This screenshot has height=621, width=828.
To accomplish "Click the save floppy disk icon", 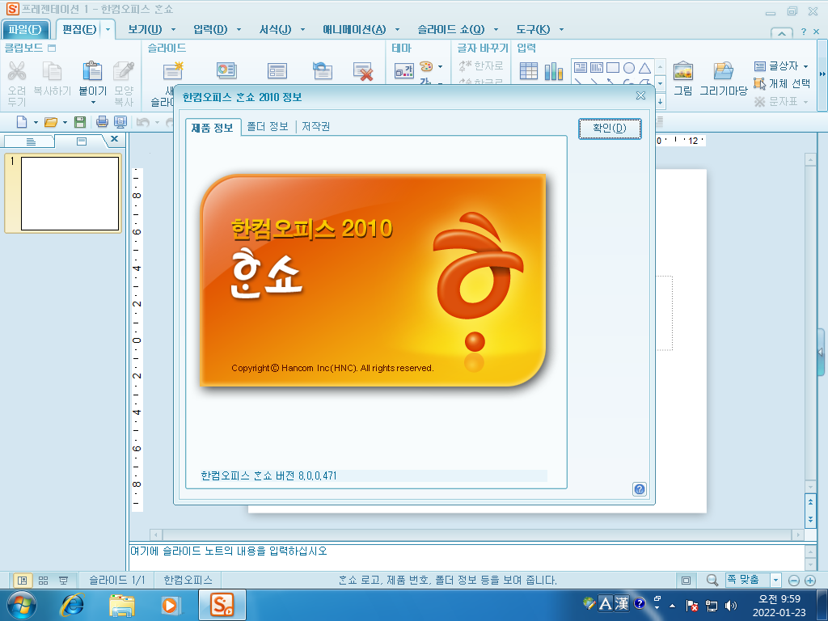I will (x=80, y=122).
